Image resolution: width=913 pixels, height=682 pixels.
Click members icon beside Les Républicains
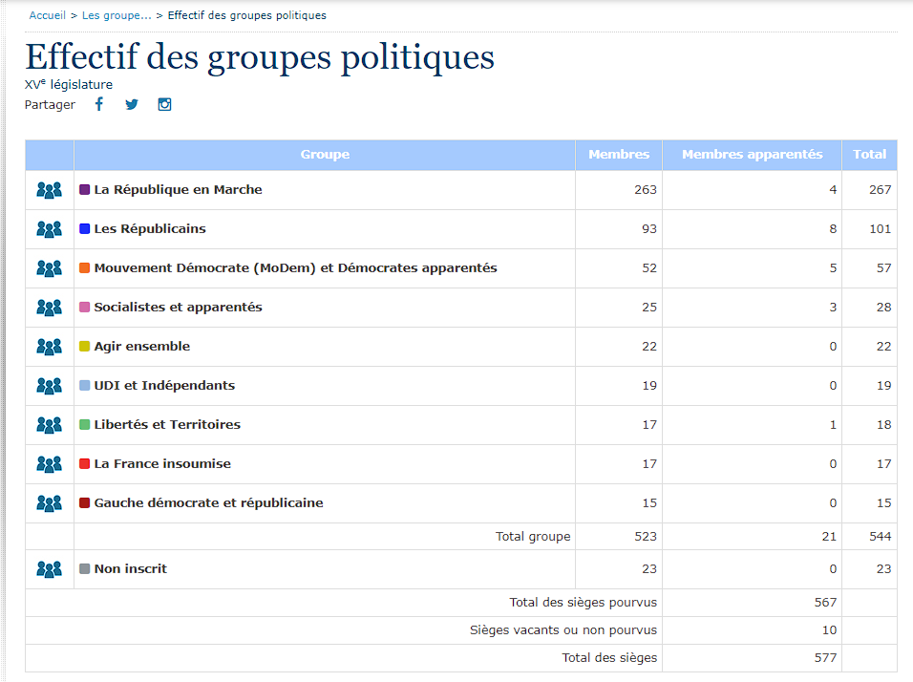click(49, 229)
